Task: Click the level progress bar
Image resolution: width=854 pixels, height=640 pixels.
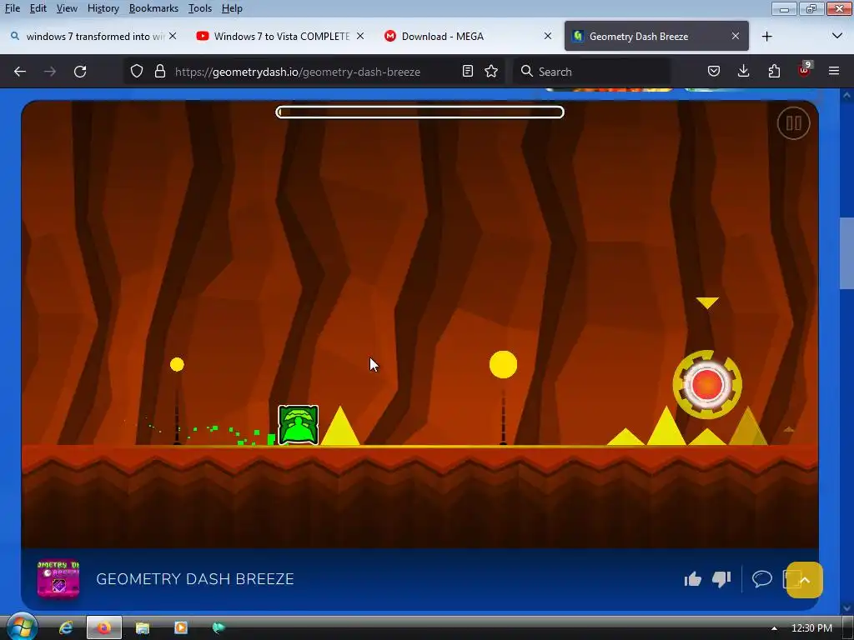Action: (420, 112)
